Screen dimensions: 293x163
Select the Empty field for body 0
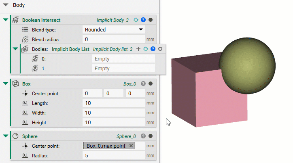[x=123, y=59]
